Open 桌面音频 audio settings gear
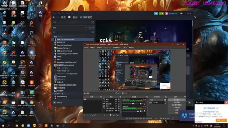The image size is (228, 128). click(144, 111)
